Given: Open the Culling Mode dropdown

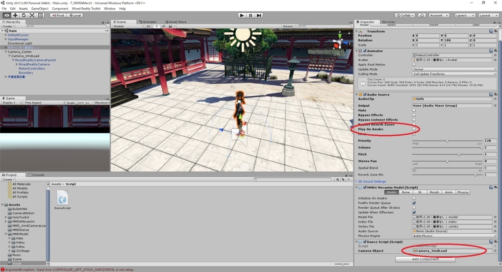Looking at the screenshot, I should coord(454,74).
